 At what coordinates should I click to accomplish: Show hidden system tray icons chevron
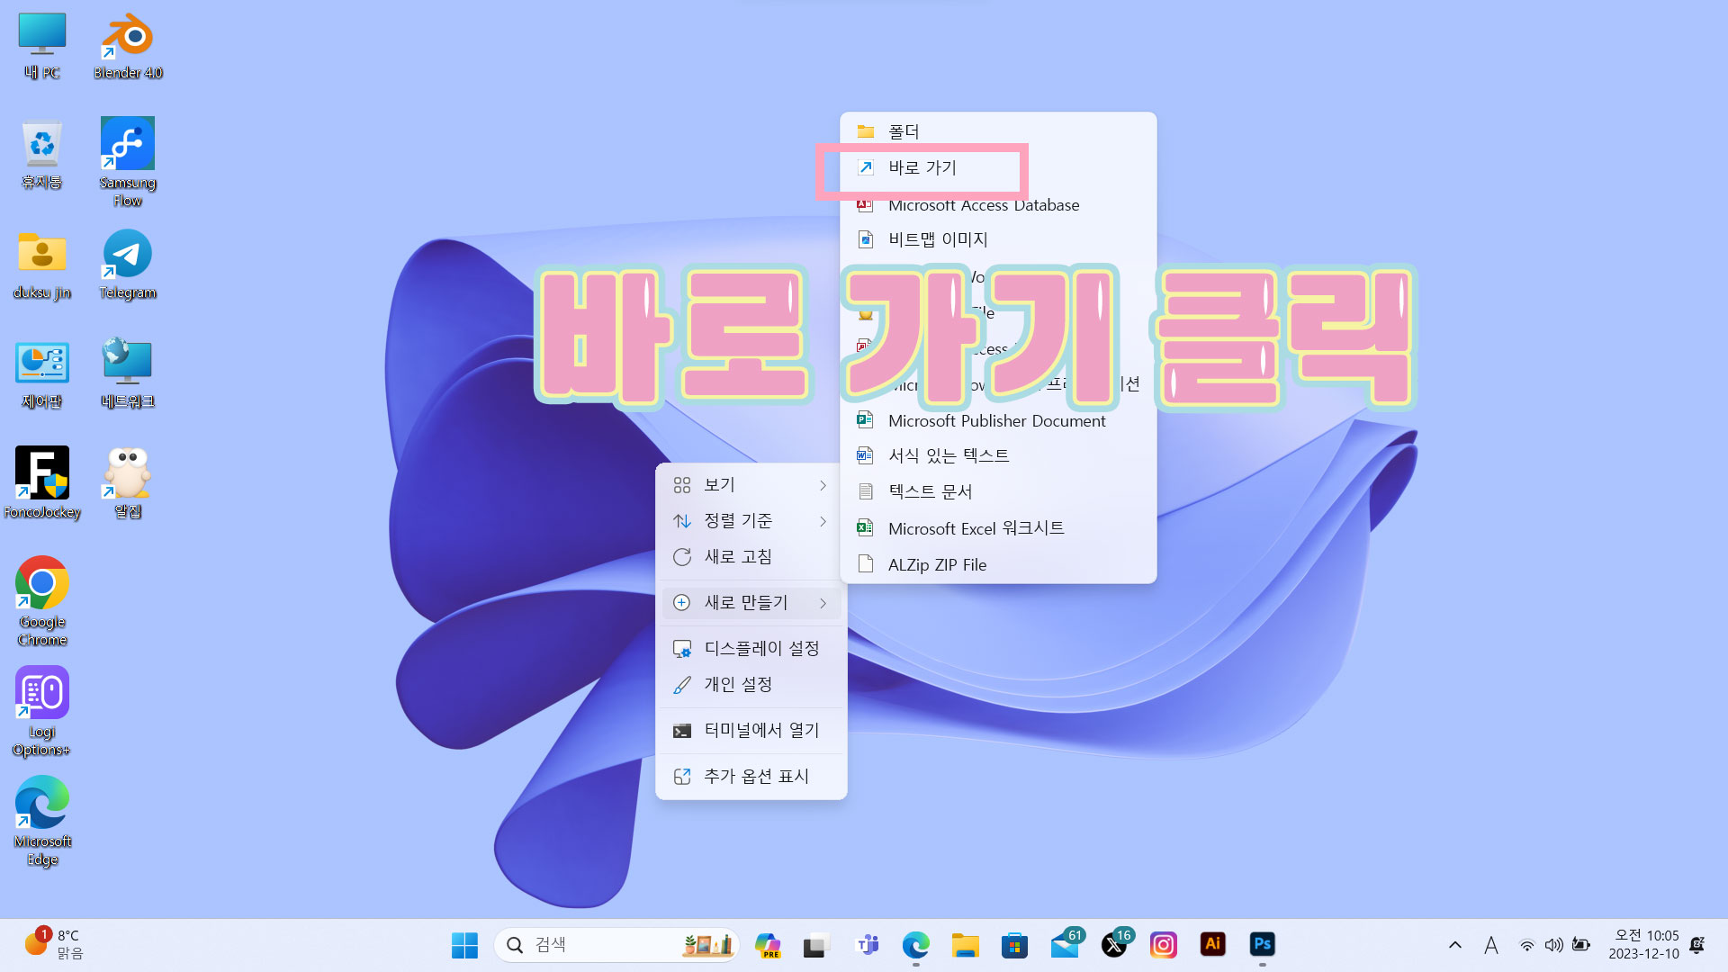pyautogui.click(x=1454, y=945)
